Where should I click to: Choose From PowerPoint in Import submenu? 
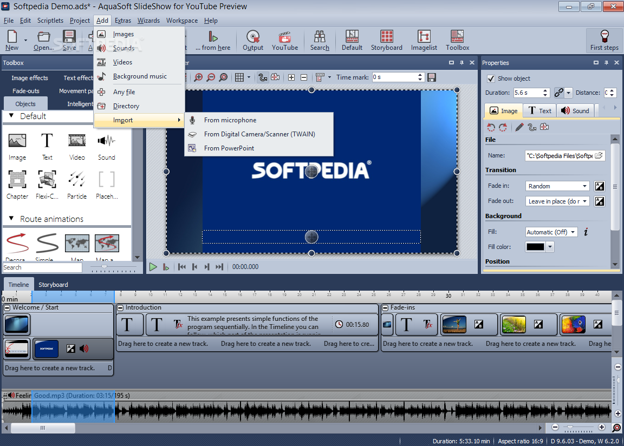(259, 148)
